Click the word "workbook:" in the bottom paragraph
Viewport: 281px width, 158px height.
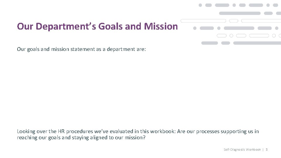163,131
